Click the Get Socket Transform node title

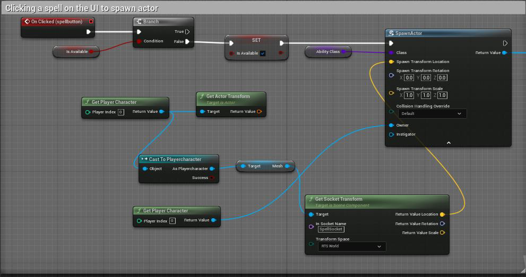click(339, 199)
